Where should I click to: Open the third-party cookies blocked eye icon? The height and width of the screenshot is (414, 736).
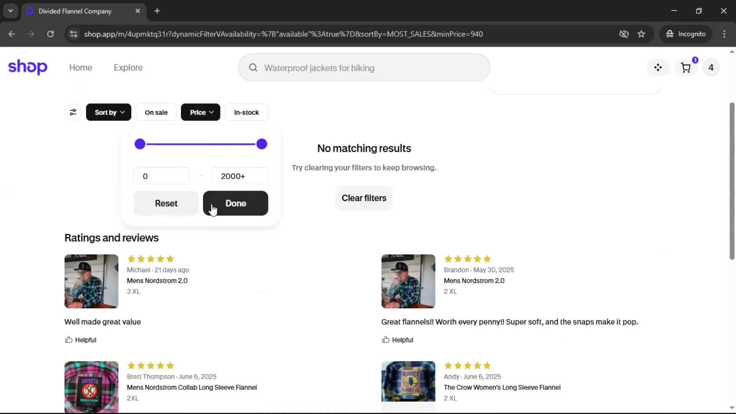(x=624, y=34)
